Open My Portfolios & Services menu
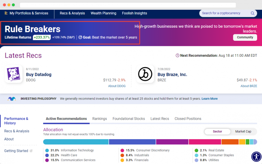The height and width of the screenshot is (164, 262). pos(29,13)
